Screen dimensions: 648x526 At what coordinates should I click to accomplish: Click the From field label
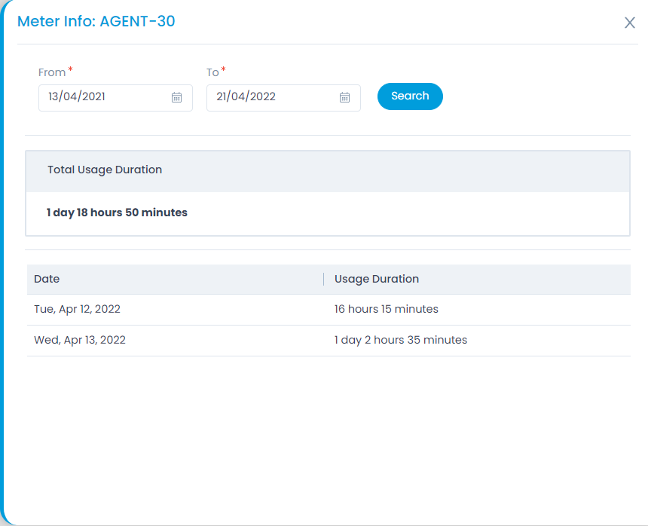pos(52,72)
